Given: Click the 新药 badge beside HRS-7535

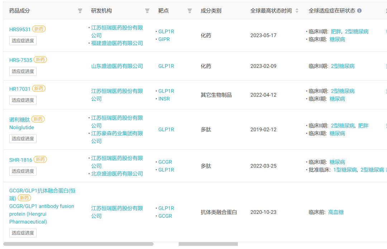Looking at the screenshot, I should 40,60.
